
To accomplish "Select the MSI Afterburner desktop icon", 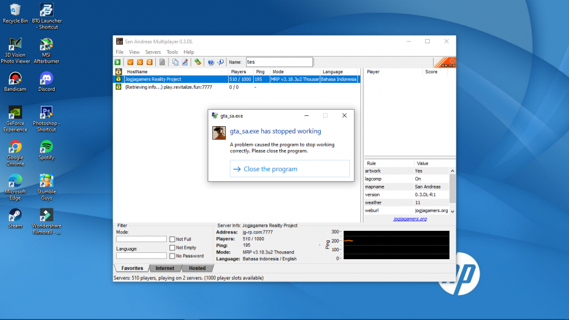I will pos(47,51).
